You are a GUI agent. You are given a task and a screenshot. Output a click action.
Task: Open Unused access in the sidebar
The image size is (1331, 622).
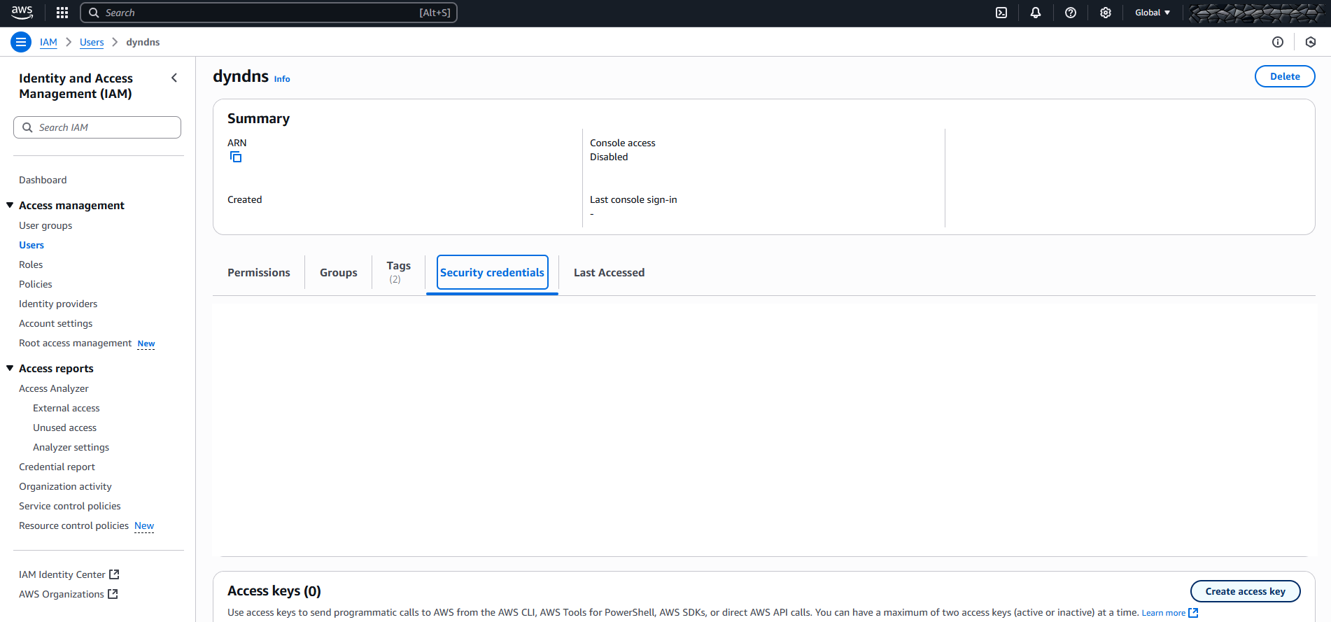click(x=65, y=427)
